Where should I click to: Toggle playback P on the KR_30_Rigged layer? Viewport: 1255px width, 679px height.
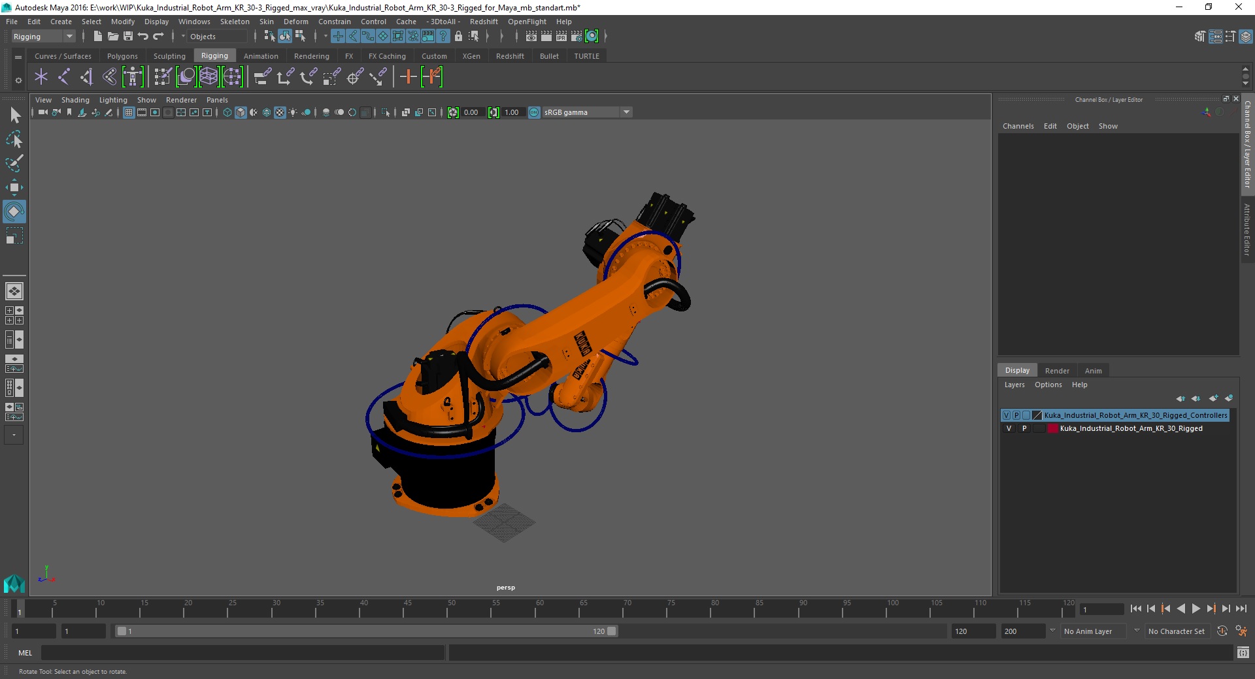click(x=1024, y=429)
